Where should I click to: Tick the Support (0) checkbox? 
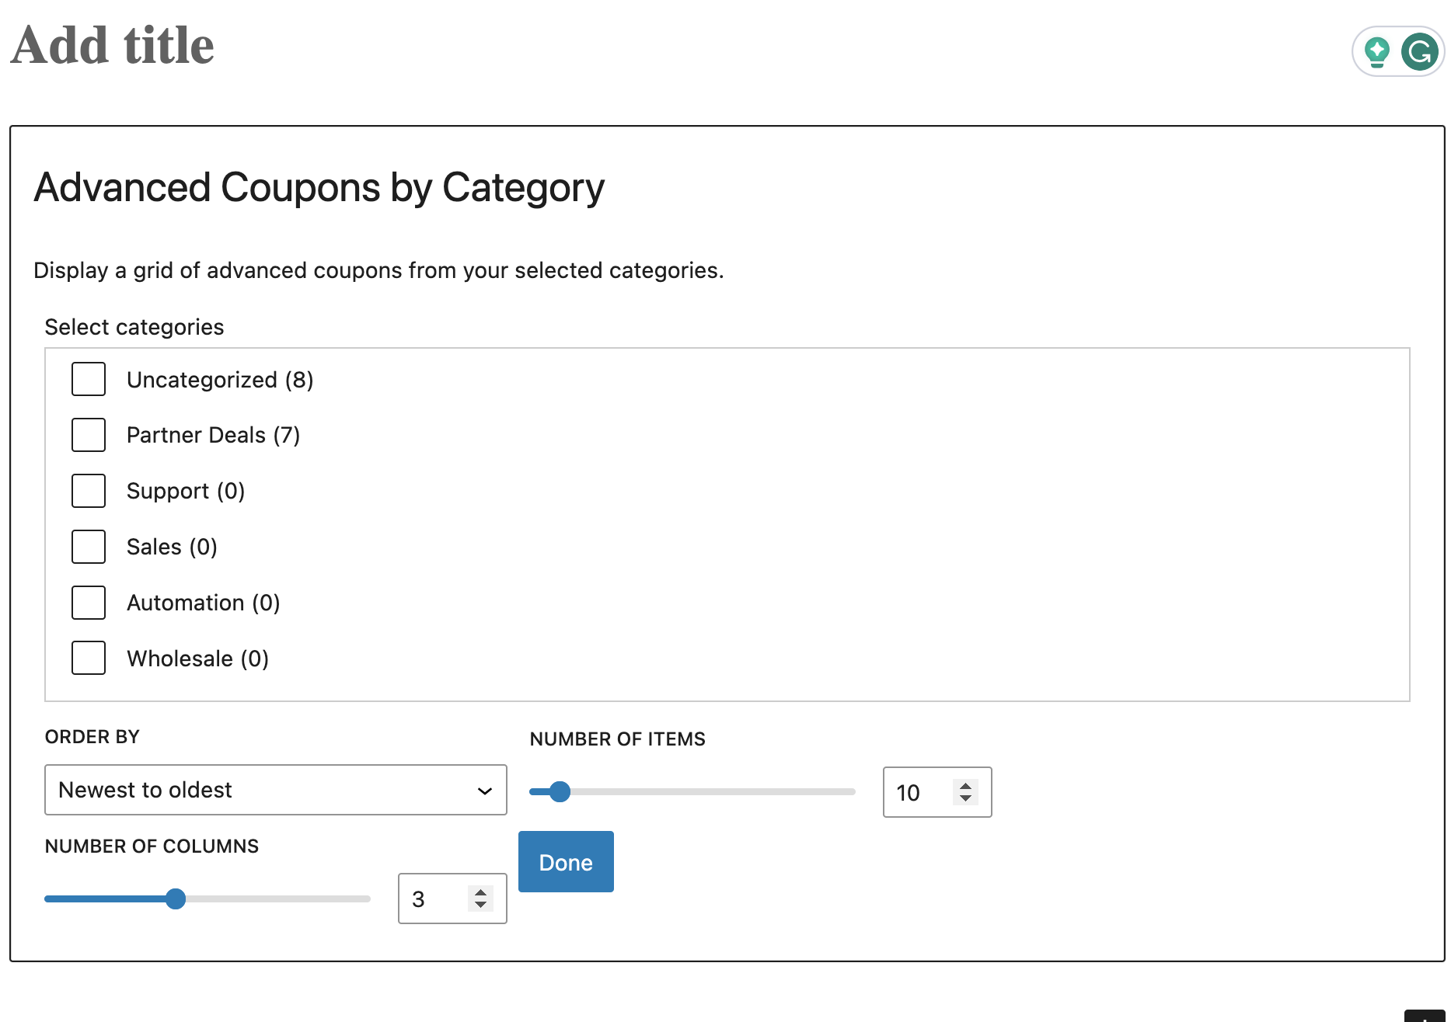point(89,491)
